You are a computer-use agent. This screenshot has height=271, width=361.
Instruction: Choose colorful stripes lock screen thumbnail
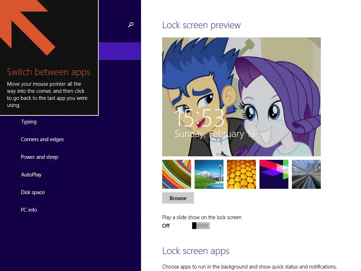click(177, 174)
